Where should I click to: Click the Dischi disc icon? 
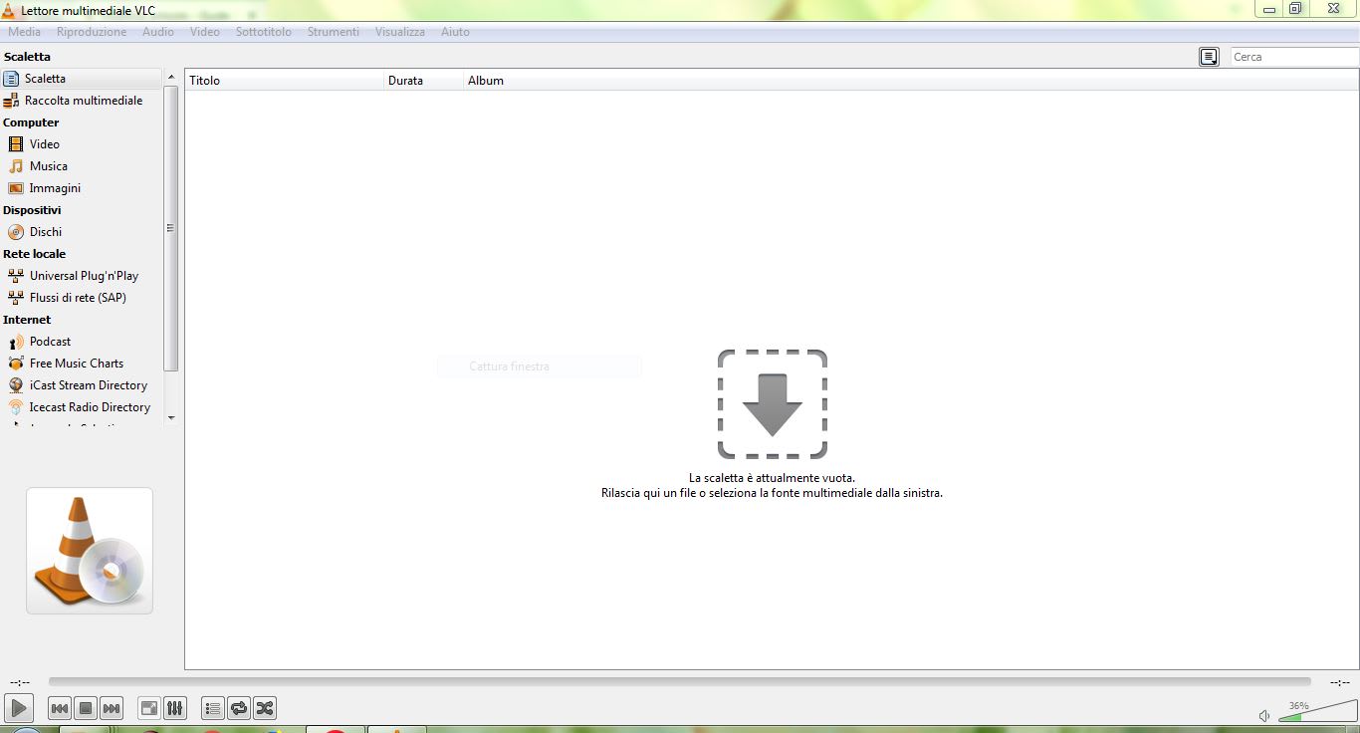point(16,232)
